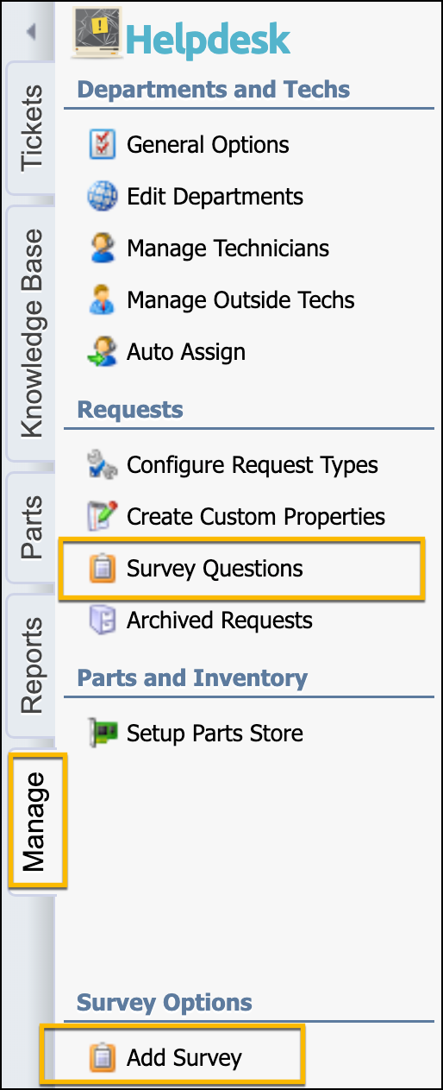
Task: Collapse the sidebar with the arrow
Action: [32, 33]
